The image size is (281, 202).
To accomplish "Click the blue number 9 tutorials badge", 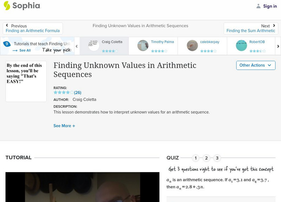I will [7, 43].
